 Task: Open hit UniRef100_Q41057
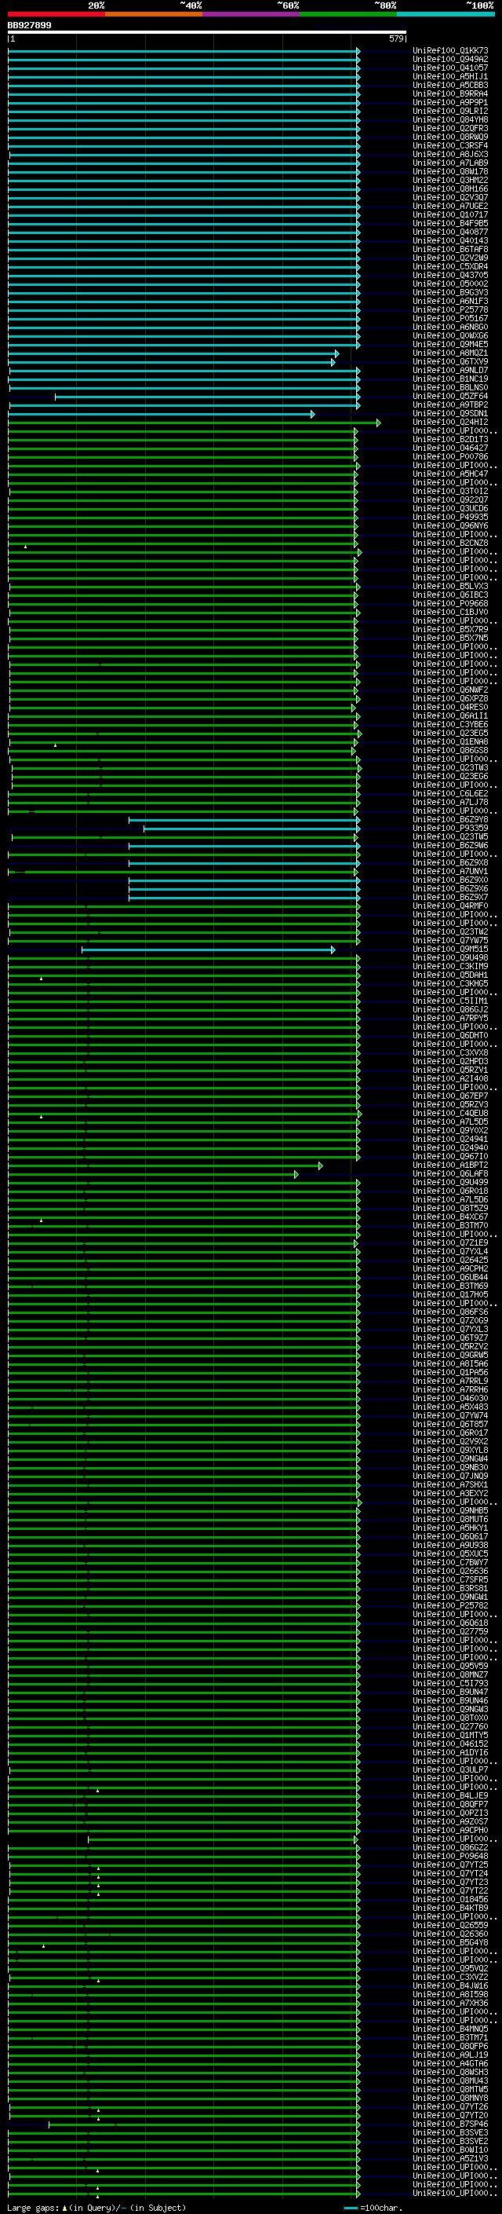450,68
